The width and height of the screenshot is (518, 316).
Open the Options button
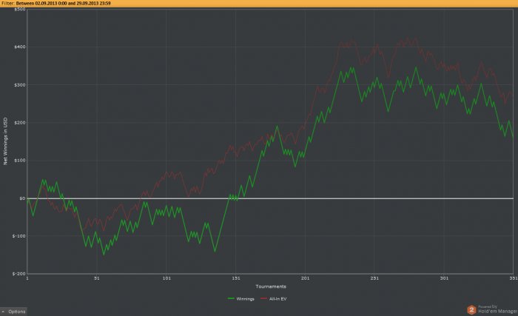coord(13,312)
